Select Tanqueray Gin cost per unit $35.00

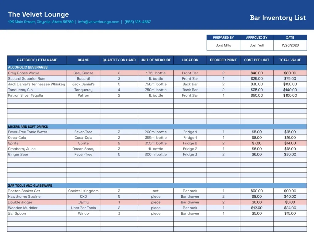(257, 90)
